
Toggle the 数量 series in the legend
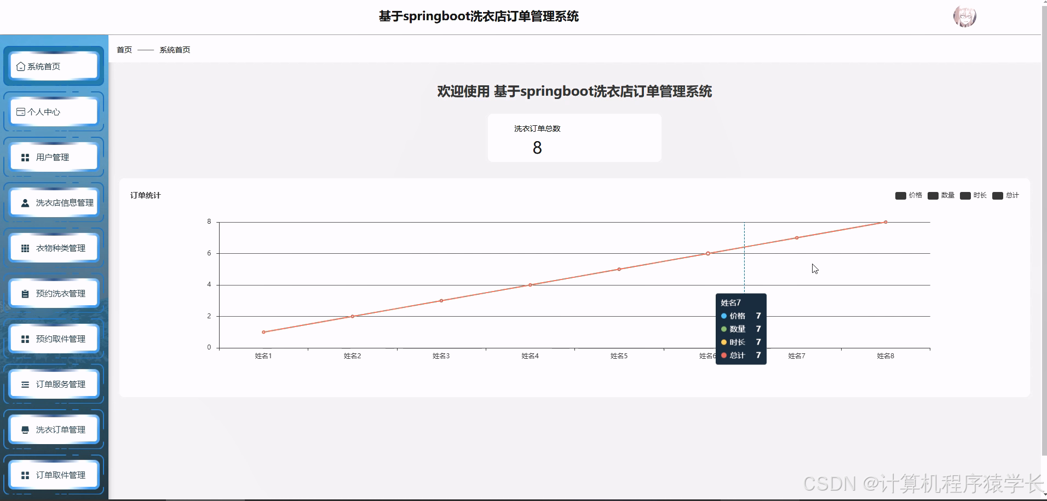(x=941, y=195)
